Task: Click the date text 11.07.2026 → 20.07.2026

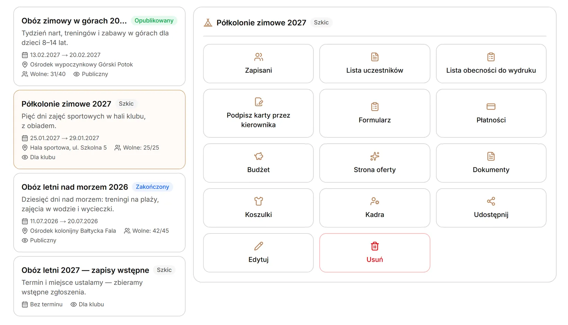Action: (64, 221)
